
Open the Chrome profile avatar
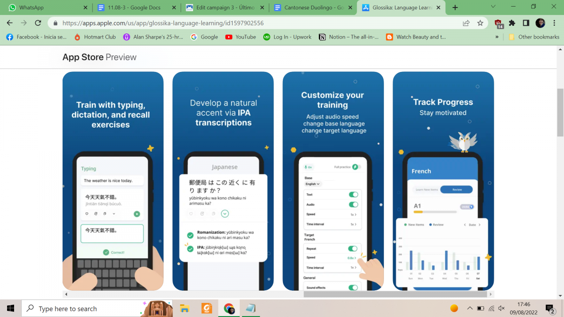tap(540, 23)
